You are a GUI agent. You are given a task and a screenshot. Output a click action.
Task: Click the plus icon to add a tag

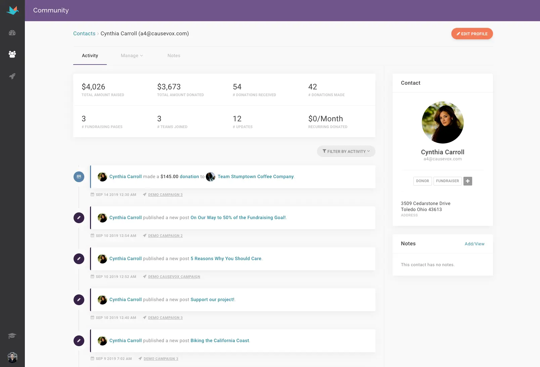pos(467,181)
